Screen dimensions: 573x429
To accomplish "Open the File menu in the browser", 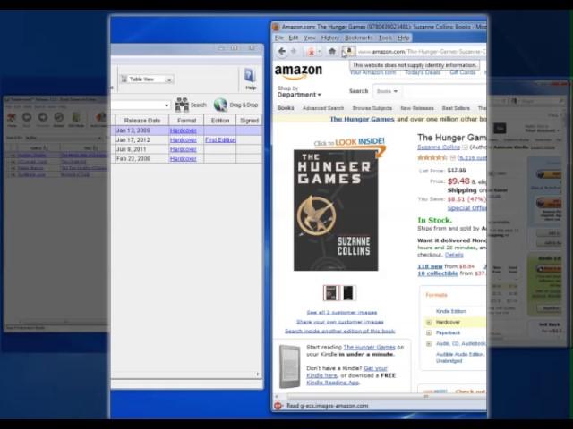I will pyautogui.click(x=279, y=38).
